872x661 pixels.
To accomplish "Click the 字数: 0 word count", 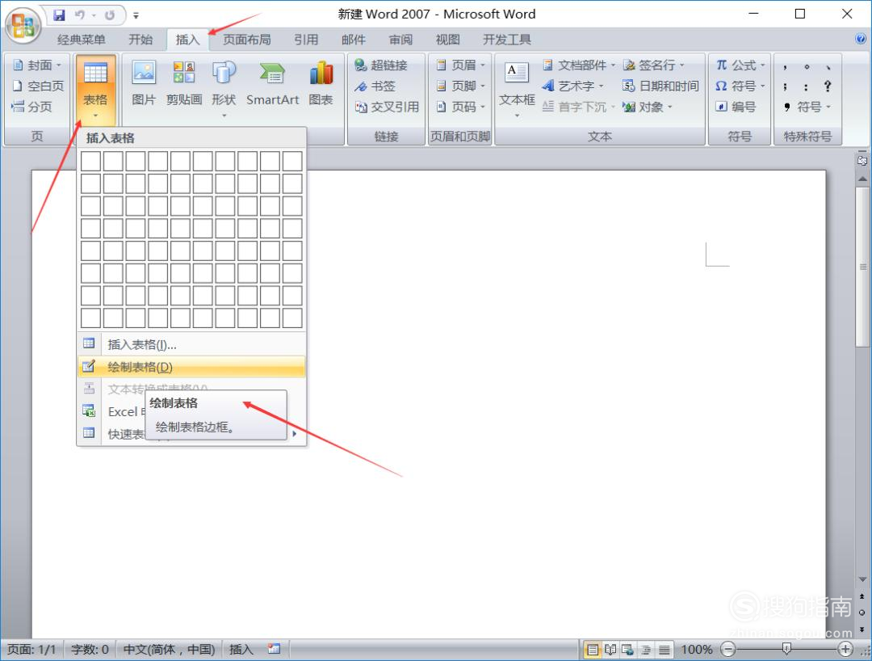I will pos(90,650).
